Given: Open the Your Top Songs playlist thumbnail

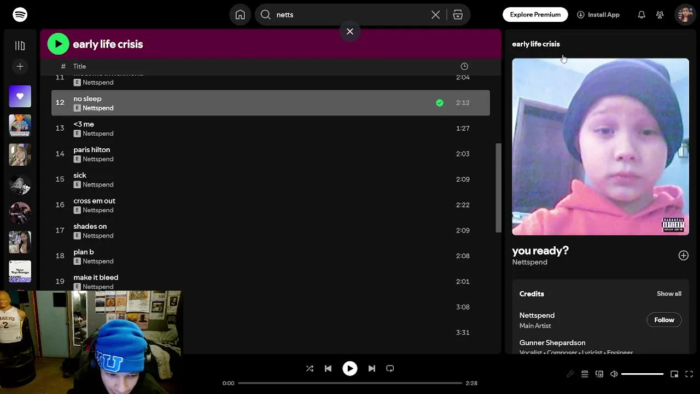Looking at the screenshot, I should pyautogui.click(x=20, y=271).
